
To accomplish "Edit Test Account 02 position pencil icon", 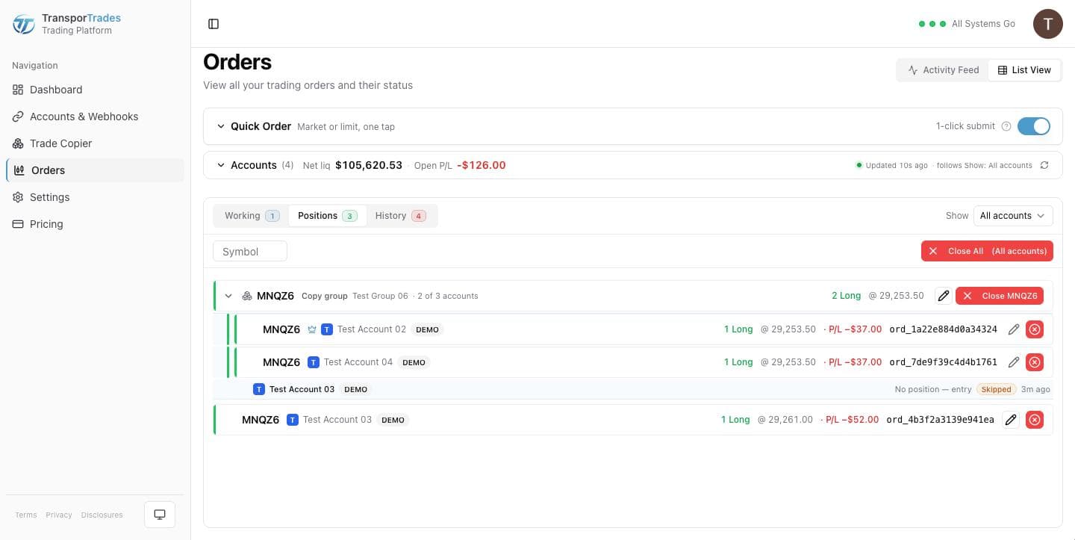I will pos(1014,329).
